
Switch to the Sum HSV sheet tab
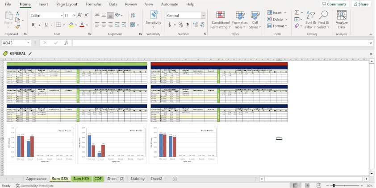click(x=81, y=179)
